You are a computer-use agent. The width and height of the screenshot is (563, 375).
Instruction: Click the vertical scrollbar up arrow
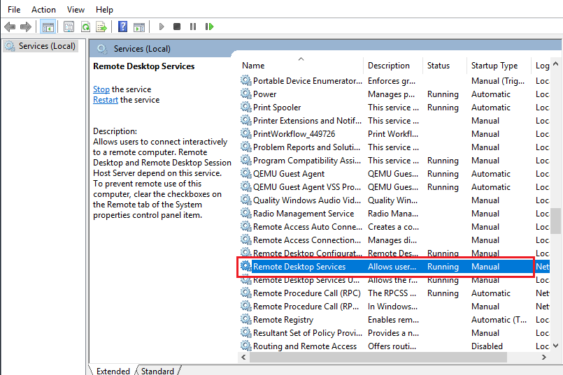tap(555, 64)
